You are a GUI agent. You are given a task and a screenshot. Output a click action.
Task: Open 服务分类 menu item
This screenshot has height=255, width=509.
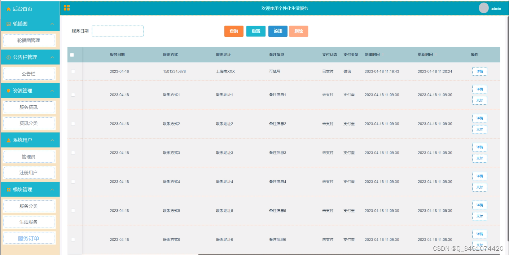pos(29,206)
